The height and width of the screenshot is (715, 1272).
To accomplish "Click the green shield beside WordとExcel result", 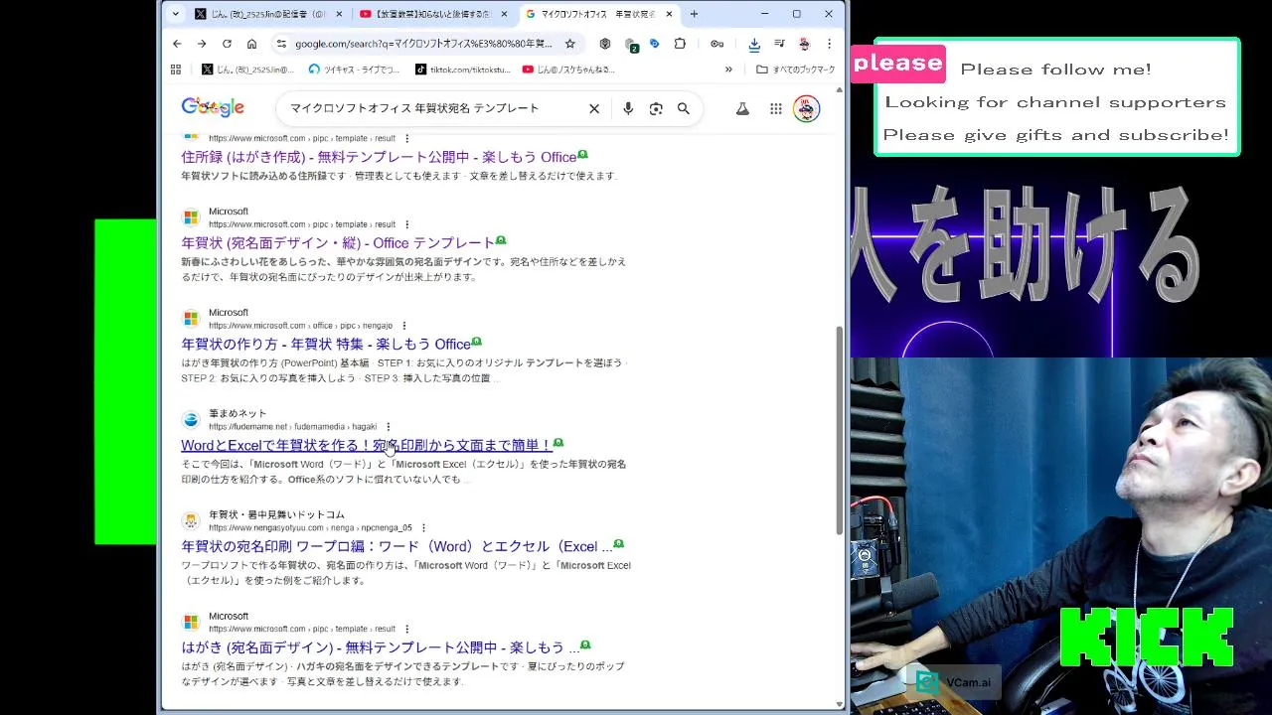I will pyautogui.click(x=558, y=443).
